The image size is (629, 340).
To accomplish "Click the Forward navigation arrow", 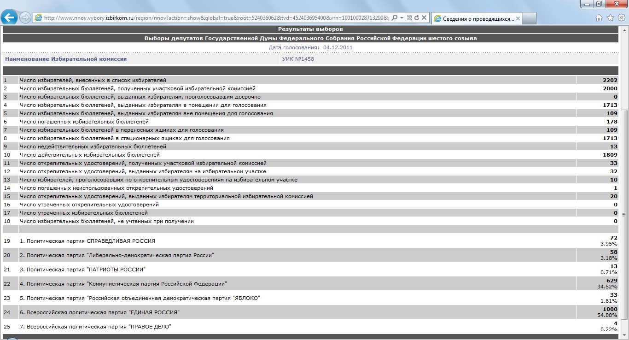I will [x=26, y=18].
